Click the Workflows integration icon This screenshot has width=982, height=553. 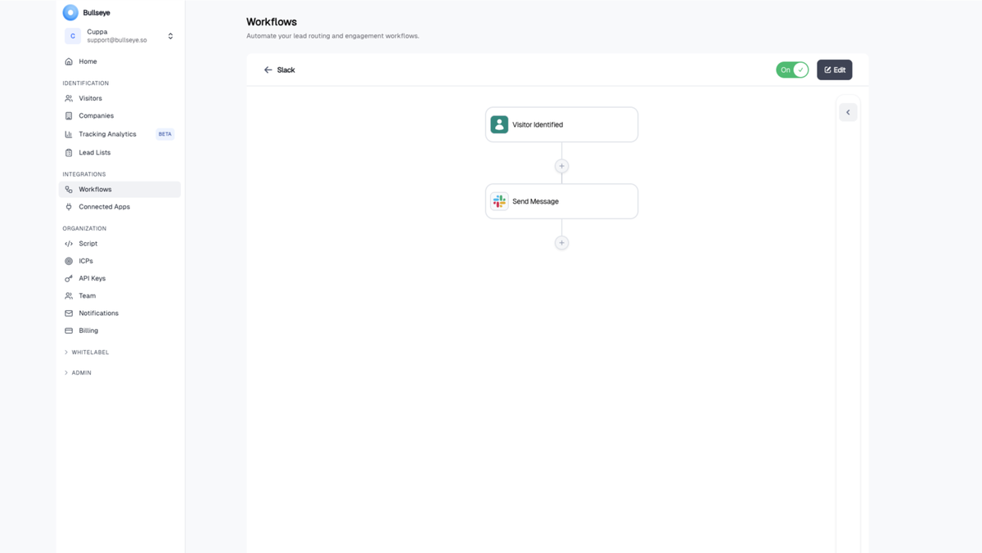[x=69, y=189]
